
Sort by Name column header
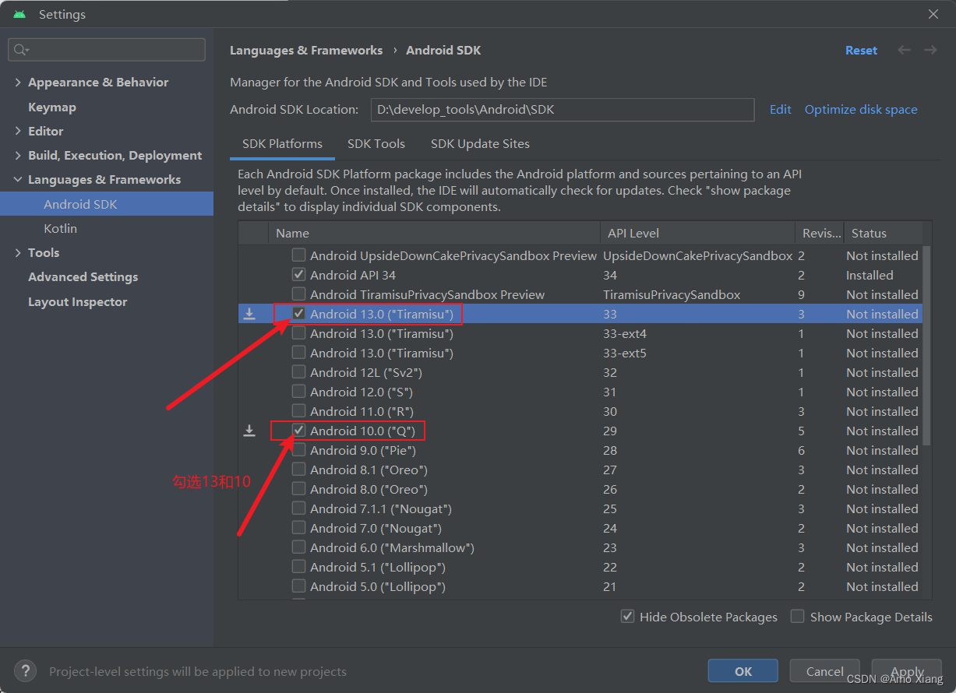click(434, 233)
